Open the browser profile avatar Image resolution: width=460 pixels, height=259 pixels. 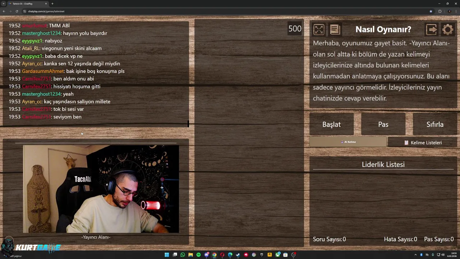449,11
